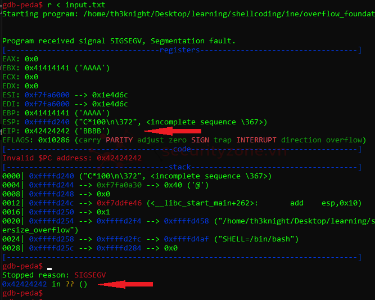Screen dimensions: 375x300
Task: Click the code section header
Action: [182, 149]
